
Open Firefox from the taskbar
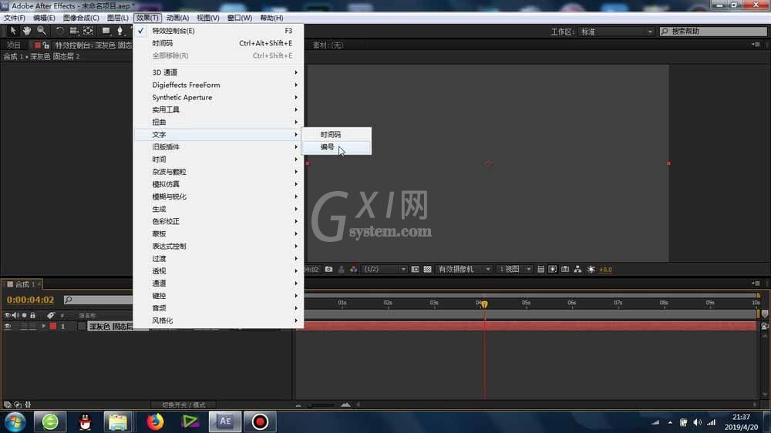pos(155,421)
